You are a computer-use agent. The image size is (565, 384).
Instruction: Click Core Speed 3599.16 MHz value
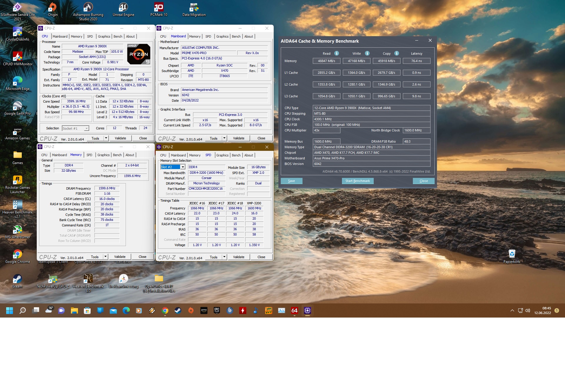click(x=76, y=101)
